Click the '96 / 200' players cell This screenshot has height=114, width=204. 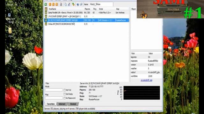tap(87, 13)
